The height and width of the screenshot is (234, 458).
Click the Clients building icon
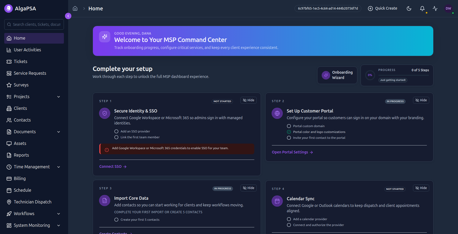pyautogui.click(x=9, y=108)
